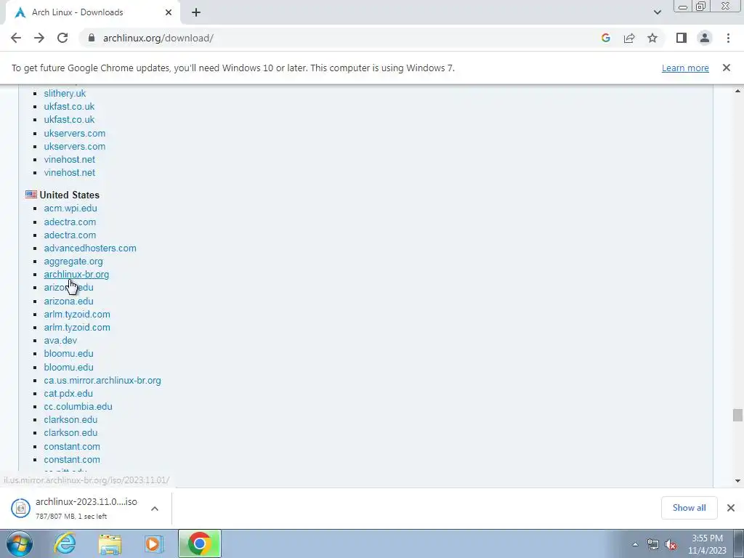Click the scrollbar down arrow
The image size is (744, 558).
[737, 481]
